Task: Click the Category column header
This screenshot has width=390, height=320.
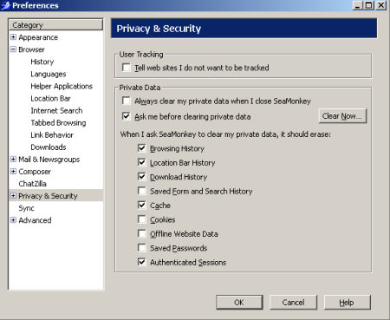Action: pos(55,25)
